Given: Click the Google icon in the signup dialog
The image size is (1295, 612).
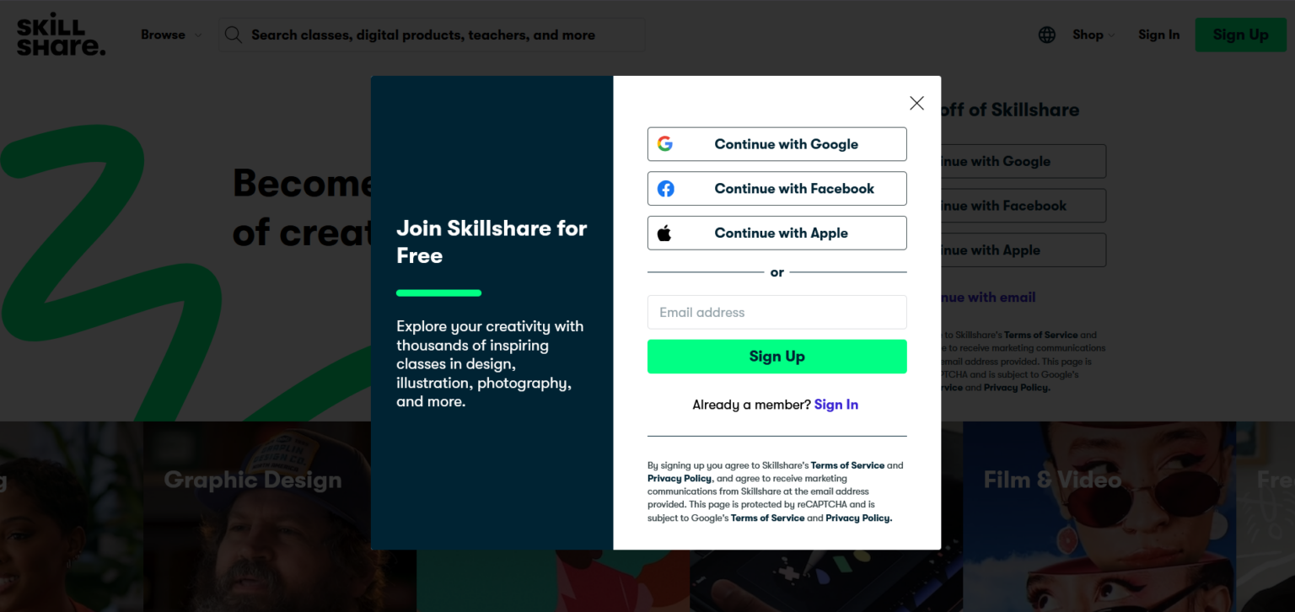Looking at the screenshot, I should pyautogui.click(x=666, y=143).
